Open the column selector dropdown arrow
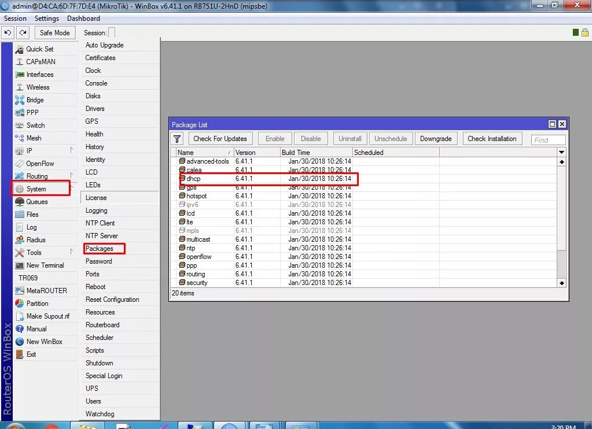 click(561, 153)
